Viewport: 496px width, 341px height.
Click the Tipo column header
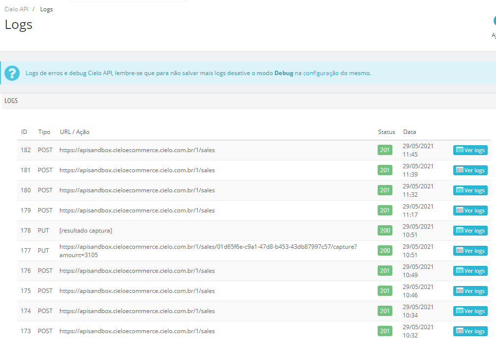[x=44, y=132]
